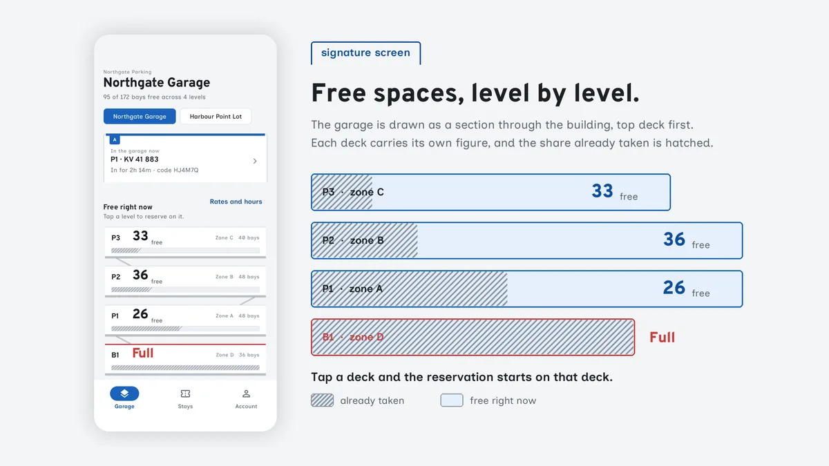Click the P1 · KV 41 883 stay entry
The height and width of the screenshot is (466, 829).
185,158
